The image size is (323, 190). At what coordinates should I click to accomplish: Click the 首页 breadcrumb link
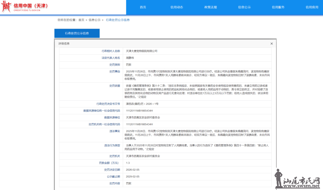pyautogui.click(x=81, y=20)
